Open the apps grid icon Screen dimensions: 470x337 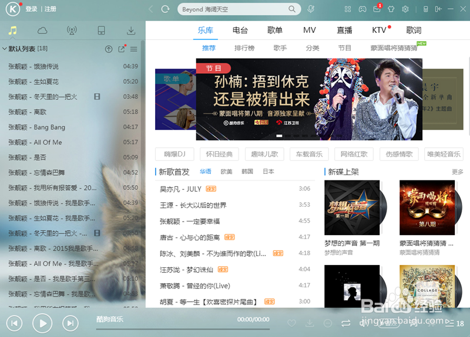pos(348,9)
